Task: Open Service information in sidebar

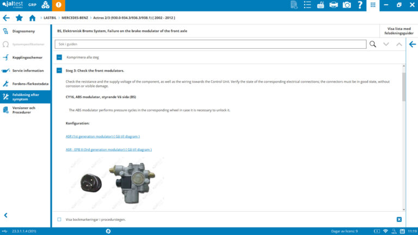Action: pyautogui.click(x=25, y=71)
